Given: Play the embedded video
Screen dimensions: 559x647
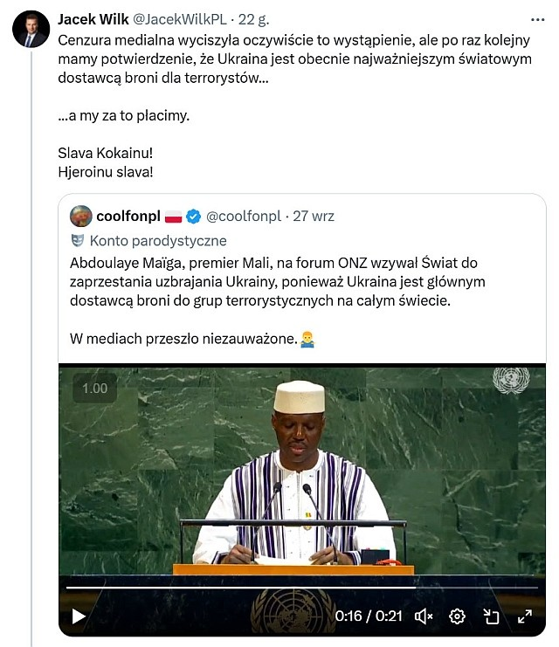Looking at the screenshot, I should click(x=79, y=616).
